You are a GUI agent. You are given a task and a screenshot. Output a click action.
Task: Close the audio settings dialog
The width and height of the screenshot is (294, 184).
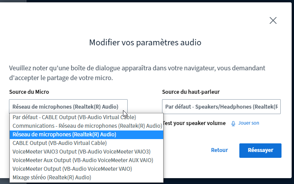[x=273, y=20]
